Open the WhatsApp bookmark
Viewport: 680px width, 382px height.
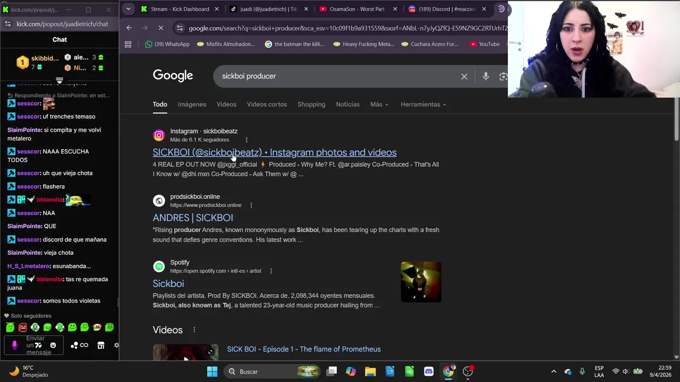[167, 44]
